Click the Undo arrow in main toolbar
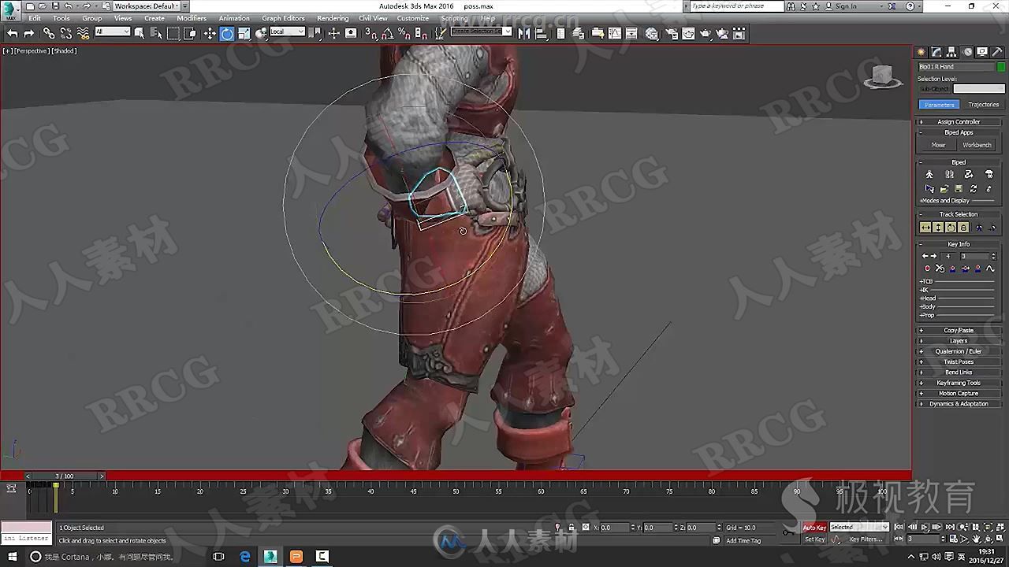 tap(13, 33)
